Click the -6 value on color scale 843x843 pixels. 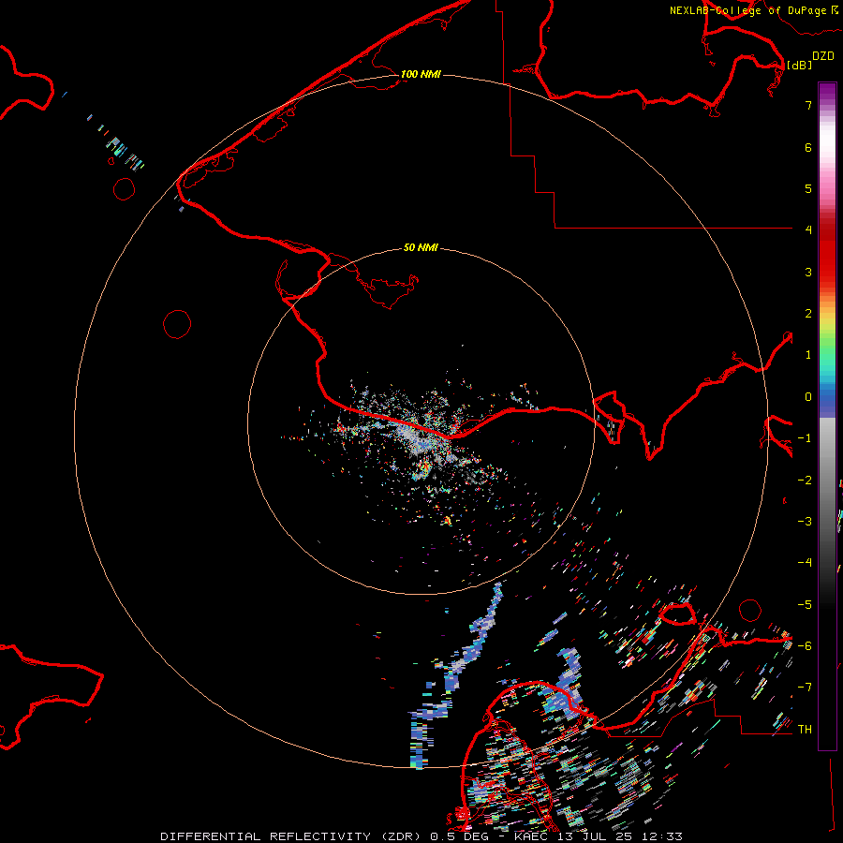pos(805,646)
